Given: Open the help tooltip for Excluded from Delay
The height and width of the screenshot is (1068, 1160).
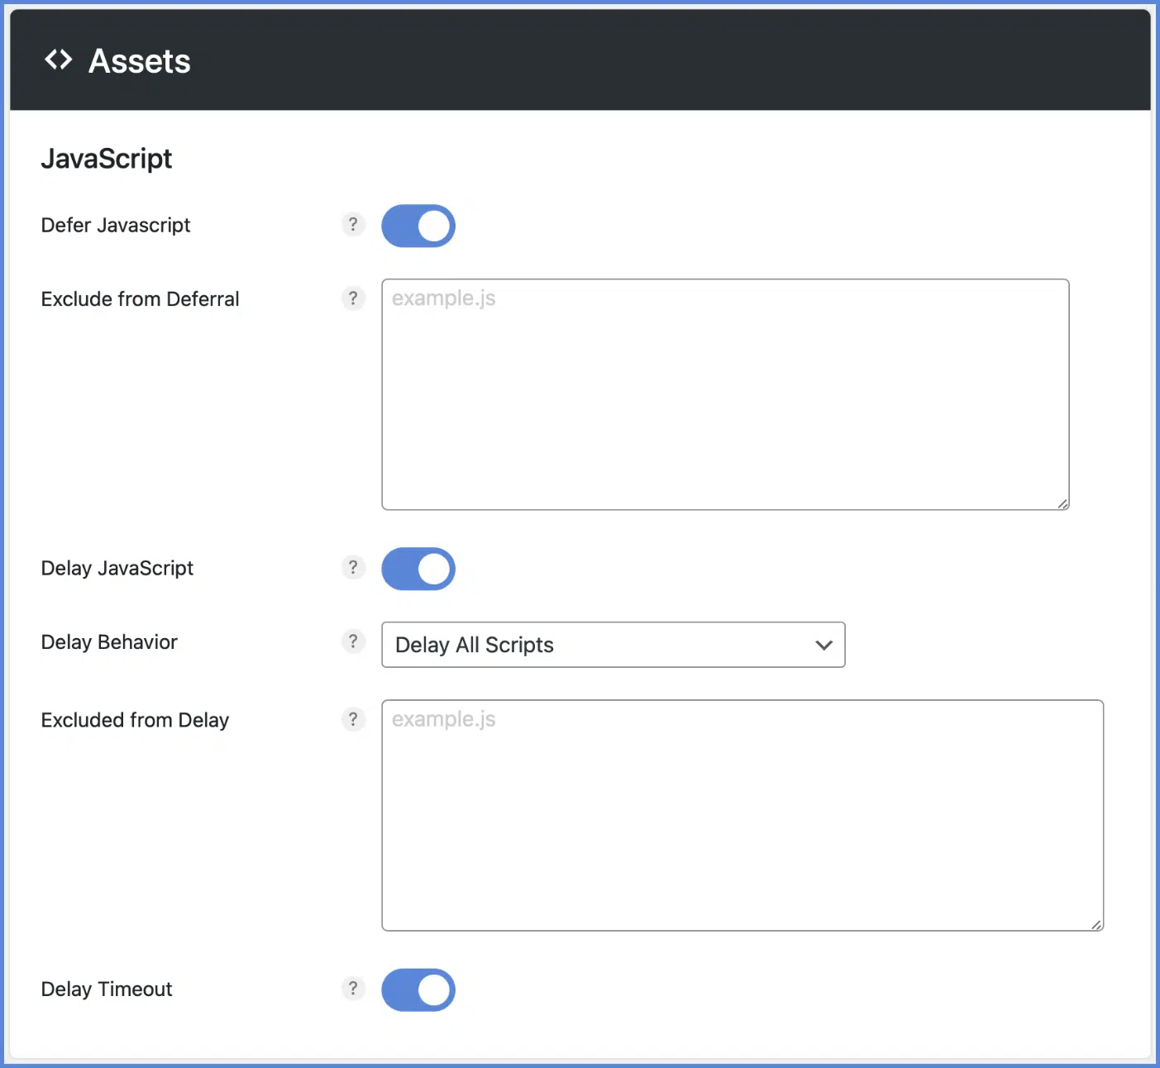Looking at the screenshot, I should point(353,719).
